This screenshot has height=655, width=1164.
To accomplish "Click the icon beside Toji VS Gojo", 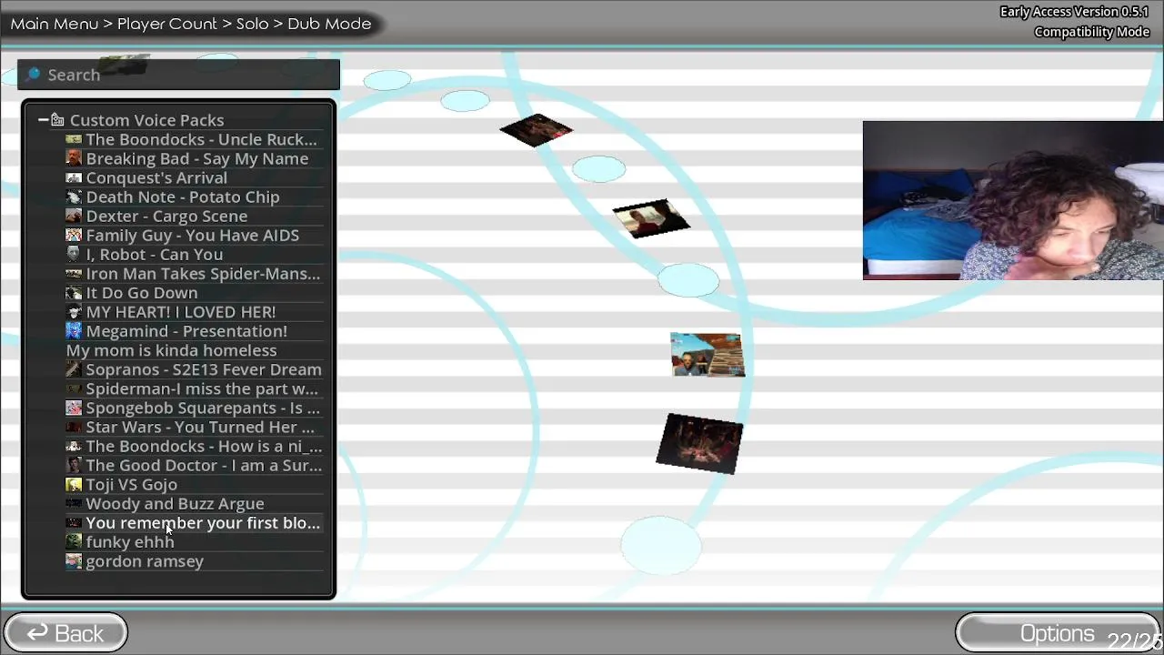I will point(74,484).
